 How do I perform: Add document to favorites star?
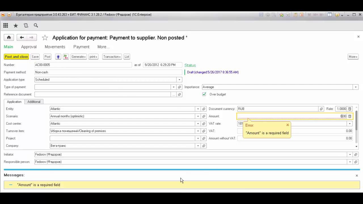click(45, 38)
